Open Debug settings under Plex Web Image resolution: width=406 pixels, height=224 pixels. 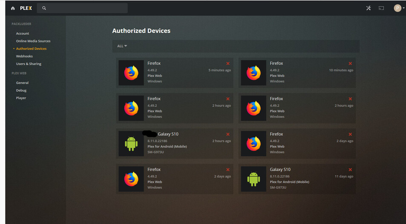click(x=21, y=90)
